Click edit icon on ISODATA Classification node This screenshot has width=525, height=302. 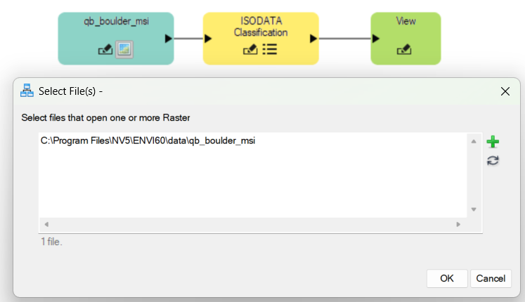pos(250,49)
